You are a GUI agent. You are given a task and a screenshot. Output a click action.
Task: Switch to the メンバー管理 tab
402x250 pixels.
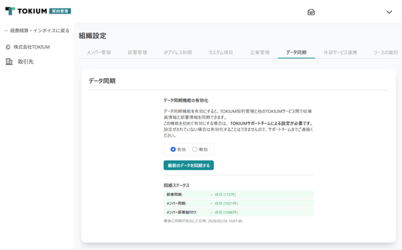99,53
